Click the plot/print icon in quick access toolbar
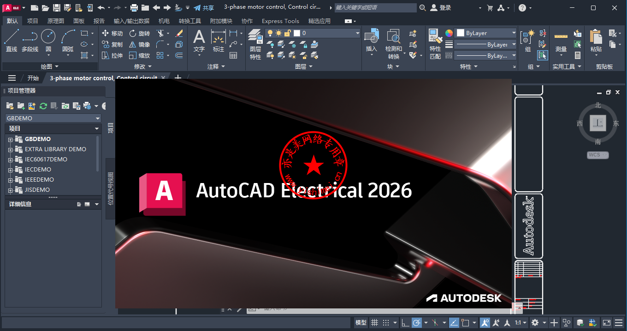Viewport: 627px width, 331px height. tap(134, 8)
